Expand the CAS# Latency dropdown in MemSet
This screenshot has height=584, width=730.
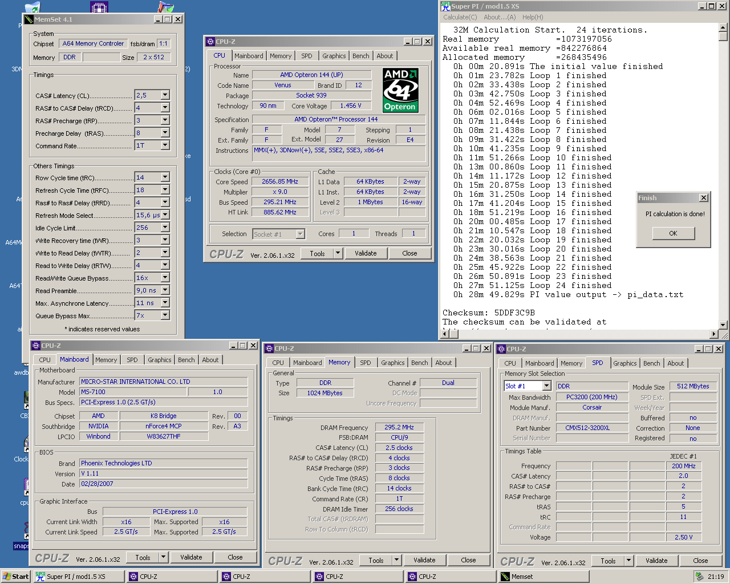pos(165,95)
